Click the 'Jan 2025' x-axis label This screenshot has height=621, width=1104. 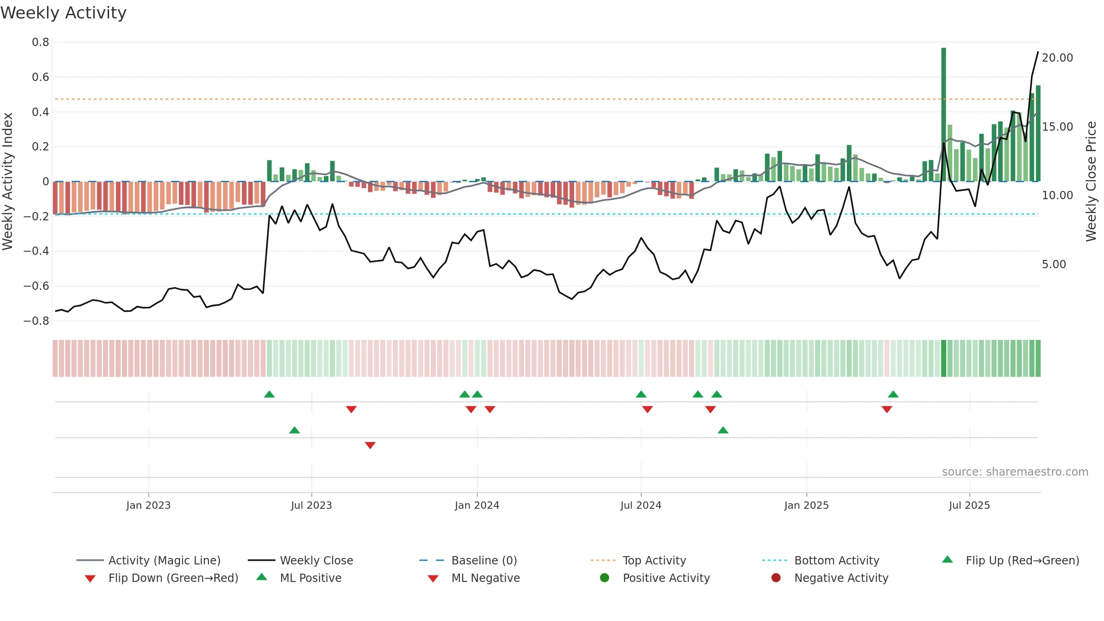806,505
